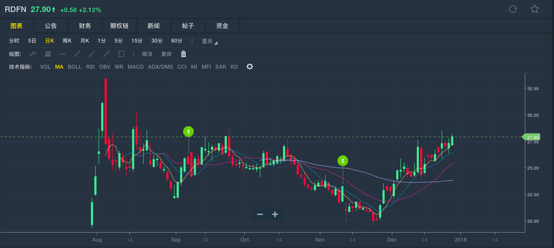Screen dimensions: 554x248
Task: Switch to 5日 five-day view
Action: point(32,41)
